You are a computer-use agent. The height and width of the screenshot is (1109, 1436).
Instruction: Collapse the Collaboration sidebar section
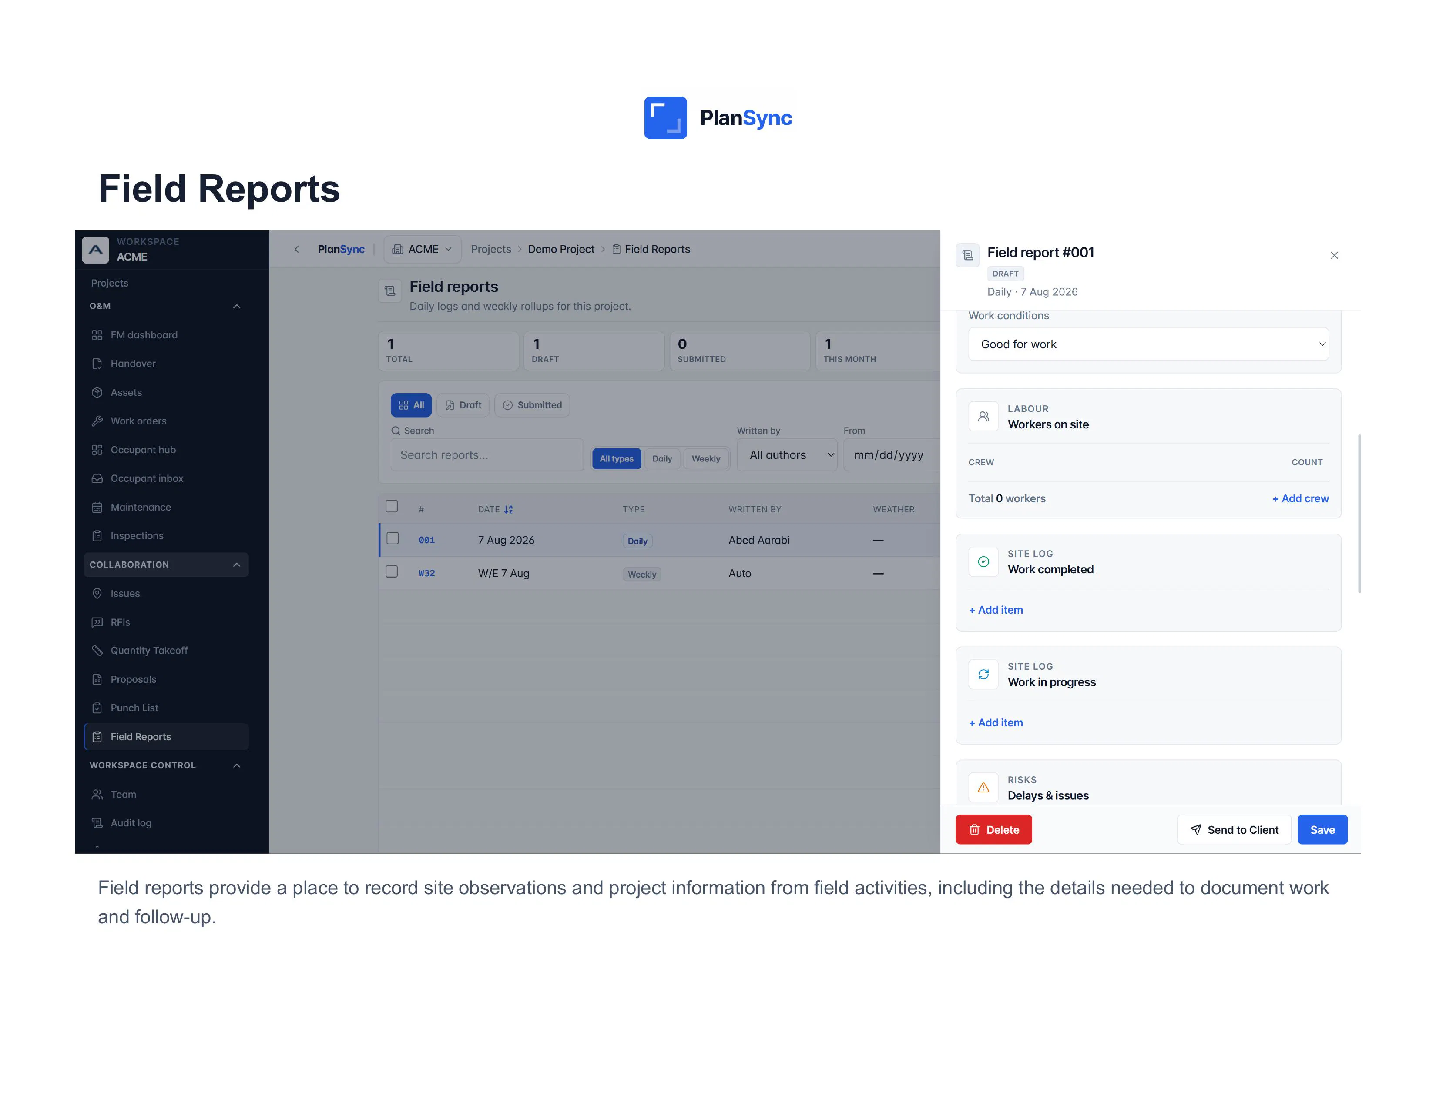237,565
